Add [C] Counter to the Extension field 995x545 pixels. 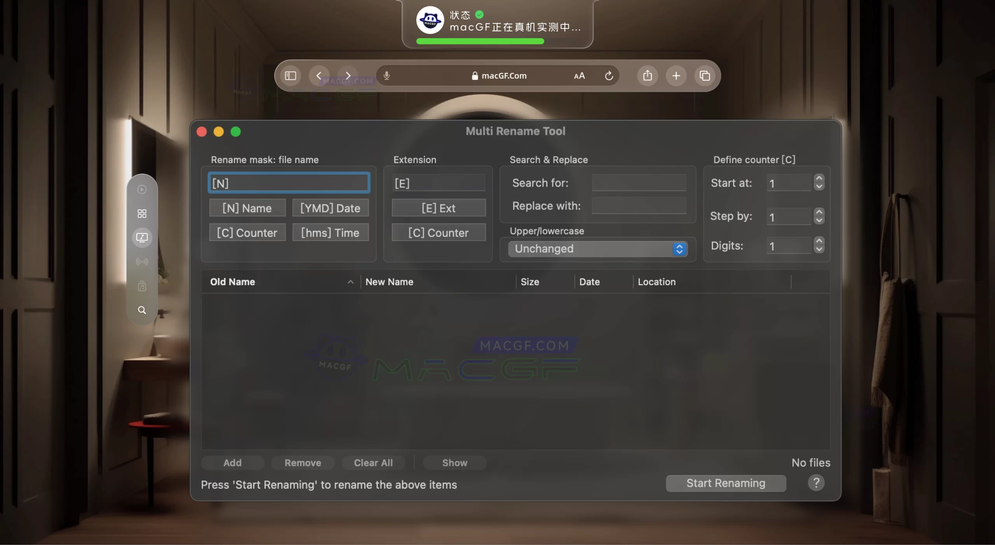(x=438, y=232)
